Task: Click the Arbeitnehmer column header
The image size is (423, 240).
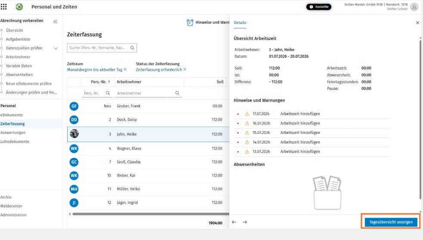Action: 129,82
